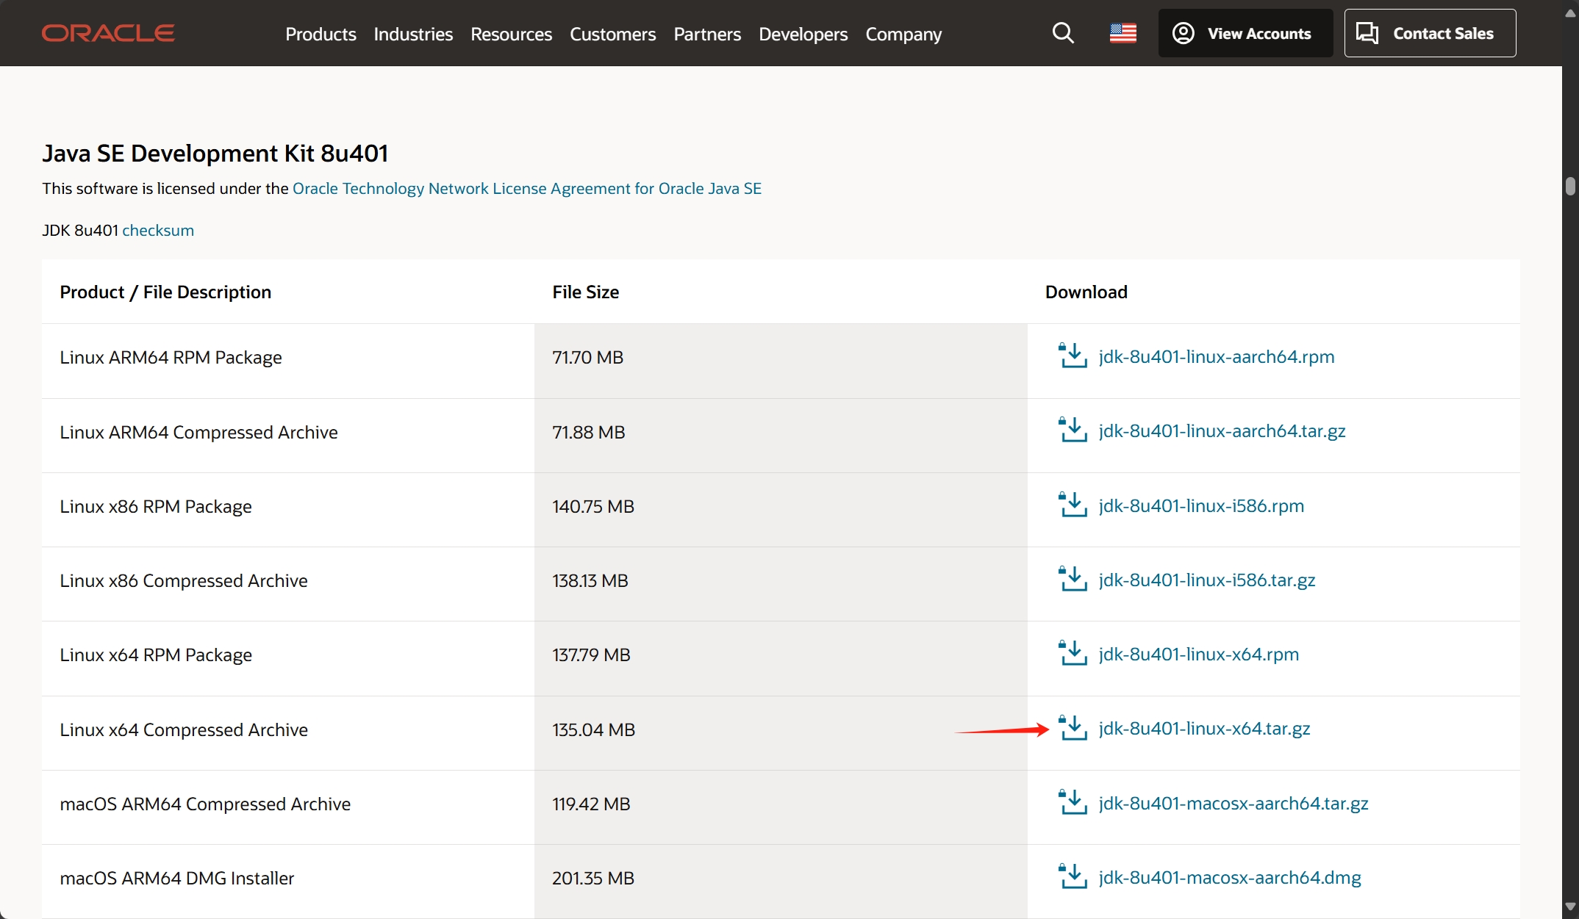The image size is (1579, 919).
Task: Open the JDK 8u401 checksum link
Action: click(158, 230)
